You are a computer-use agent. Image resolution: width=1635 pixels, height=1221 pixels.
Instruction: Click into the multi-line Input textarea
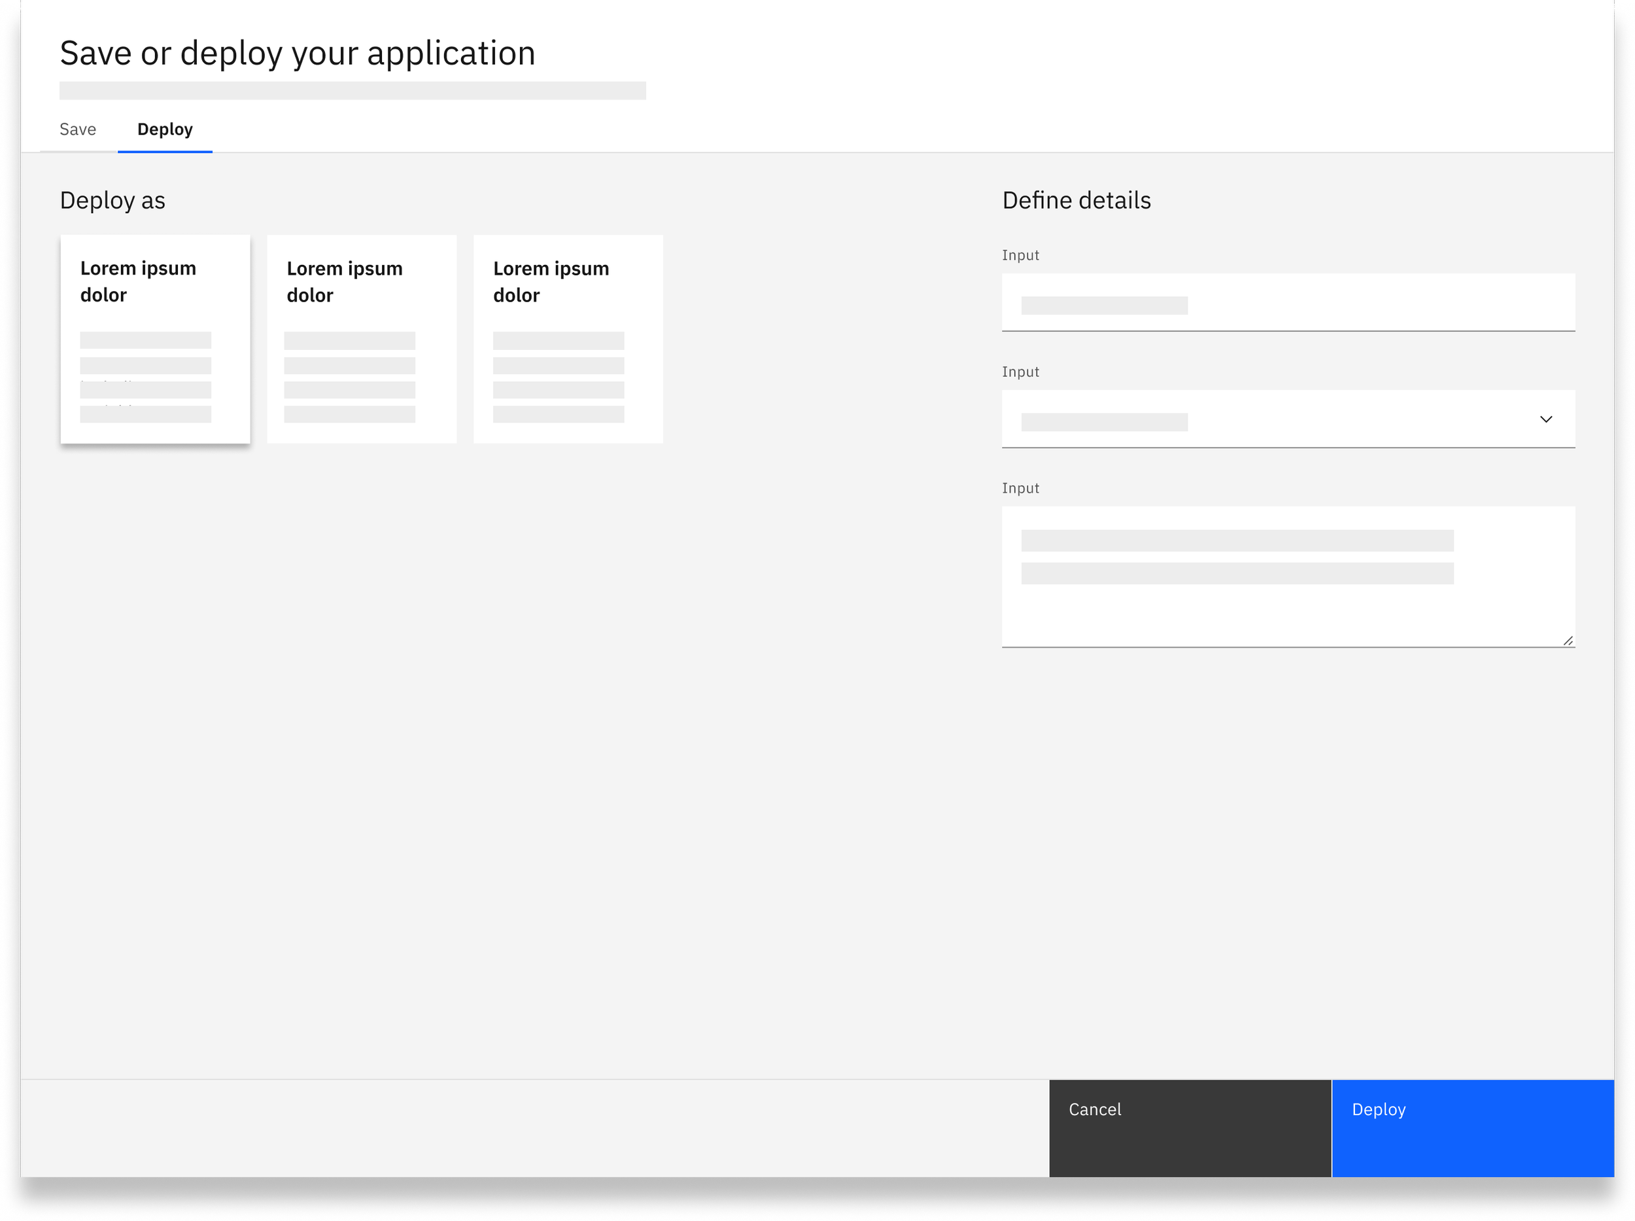1288,577
